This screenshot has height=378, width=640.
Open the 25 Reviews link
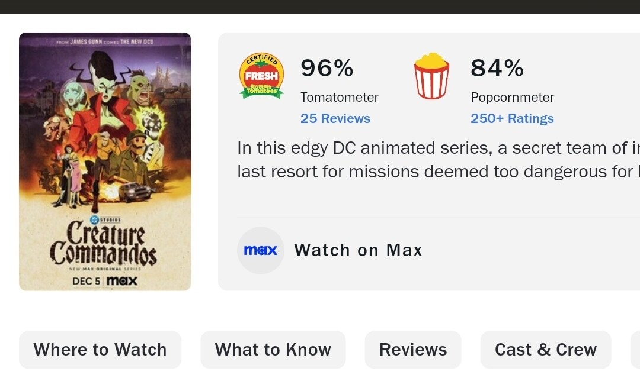pyautogui.click(x=335, y=118)
